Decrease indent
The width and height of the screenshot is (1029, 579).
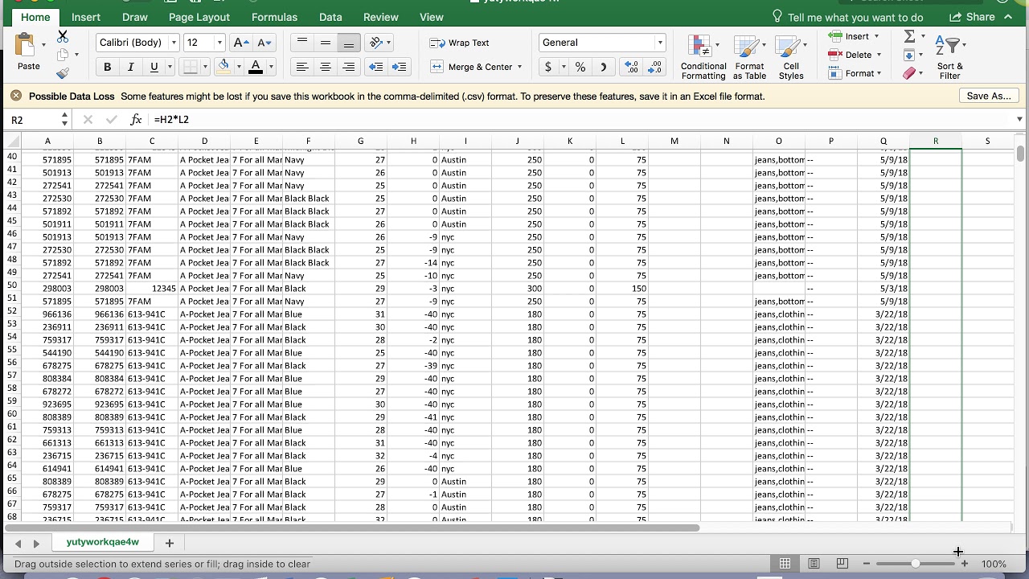click(x=375, y=67)
